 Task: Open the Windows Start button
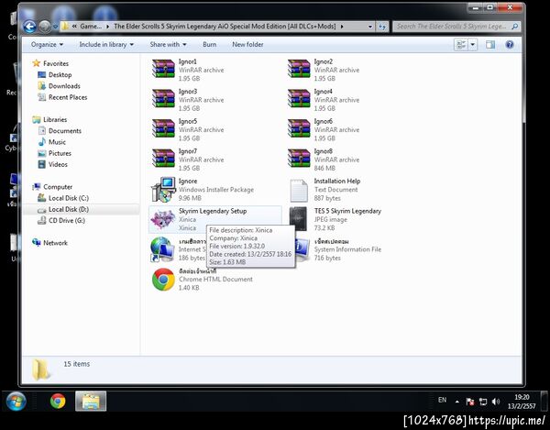coord(16,402)
